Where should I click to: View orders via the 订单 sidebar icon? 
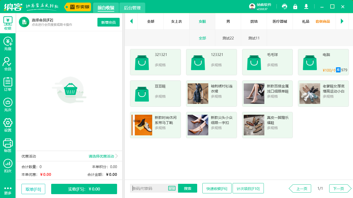(x=7, y=83)
